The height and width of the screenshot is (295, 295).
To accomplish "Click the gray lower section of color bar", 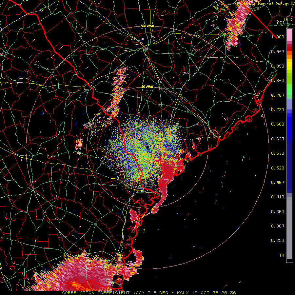I will click(x=289, y=228).
